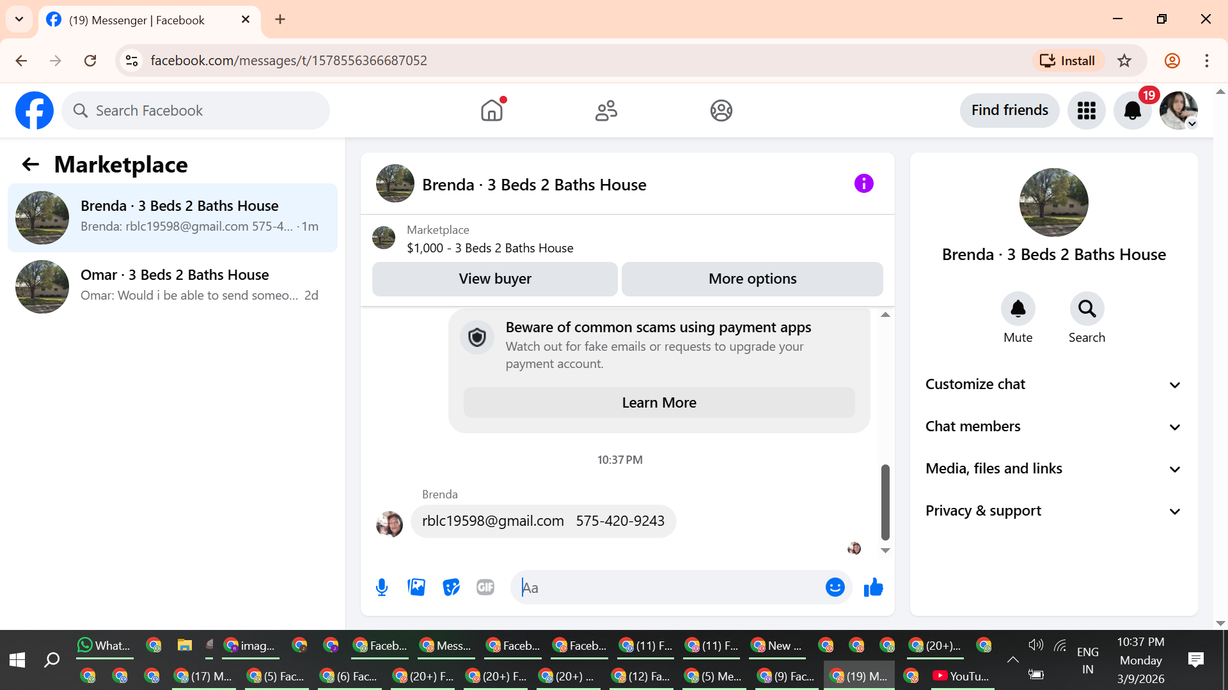Search within the conversation
This screenshot has height=690, width=1228.
pos(1087,309)
